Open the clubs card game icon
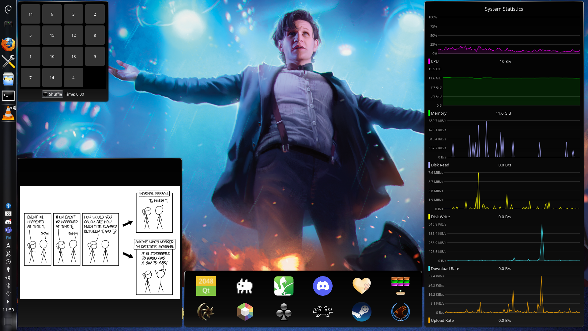The image size is (588, 331). point(284,312)
